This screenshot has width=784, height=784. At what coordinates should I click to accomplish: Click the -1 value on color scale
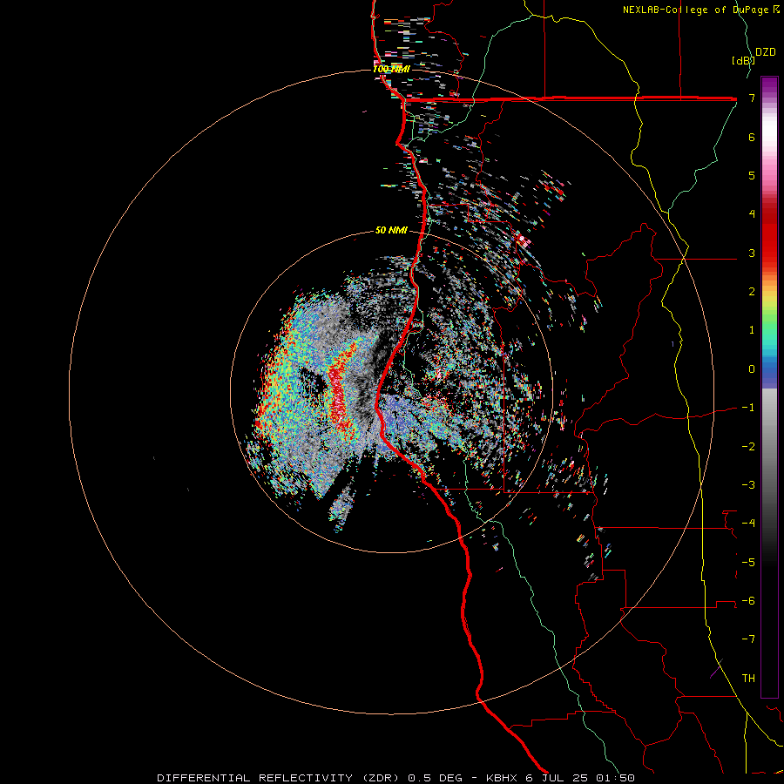click(x=748, y=408)
